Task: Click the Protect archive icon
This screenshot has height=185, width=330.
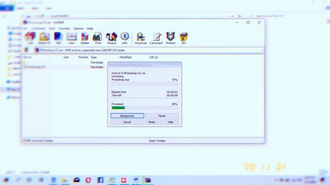Action: click(171, 38)
